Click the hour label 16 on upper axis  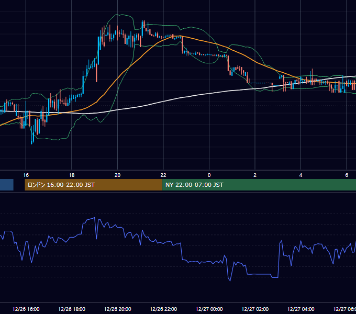26,175
